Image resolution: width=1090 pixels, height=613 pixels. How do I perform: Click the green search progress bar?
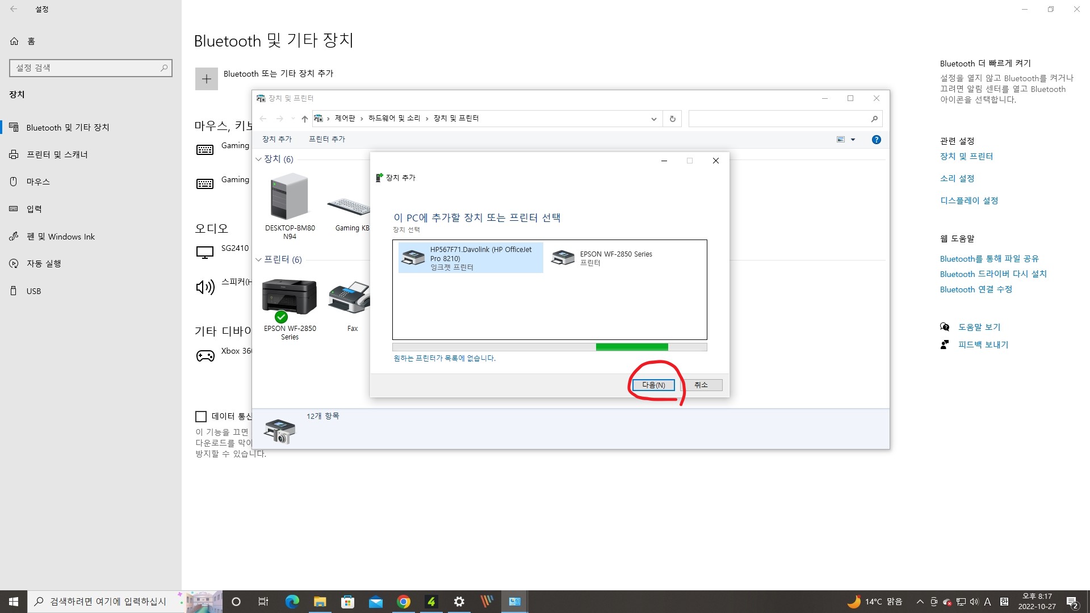click(632, 347)
